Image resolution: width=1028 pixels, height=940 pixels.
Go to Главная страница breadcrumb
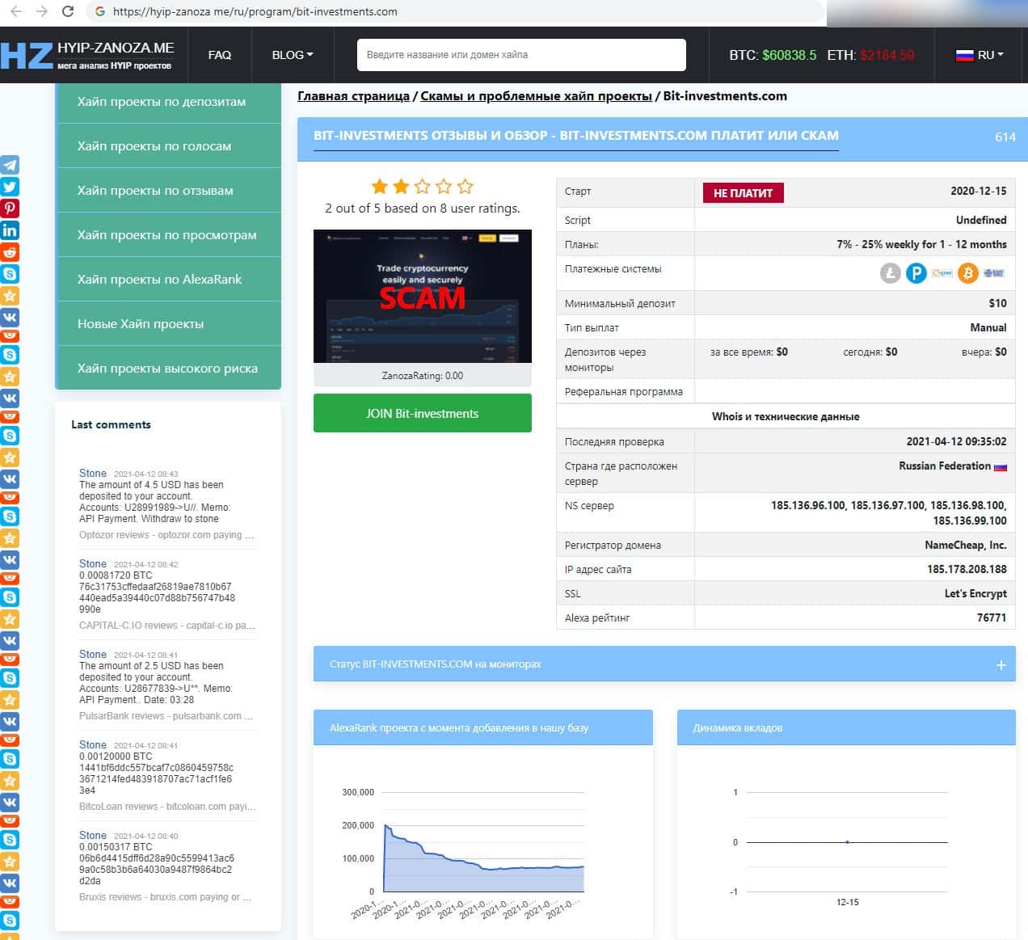pos(353,96)
